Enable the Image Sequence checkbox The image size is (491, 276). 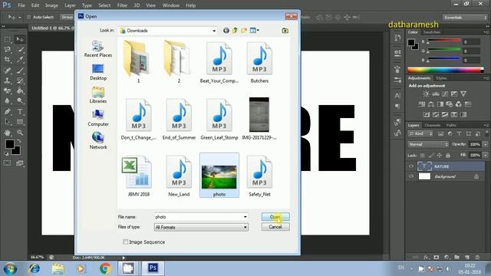coord(126,242)
